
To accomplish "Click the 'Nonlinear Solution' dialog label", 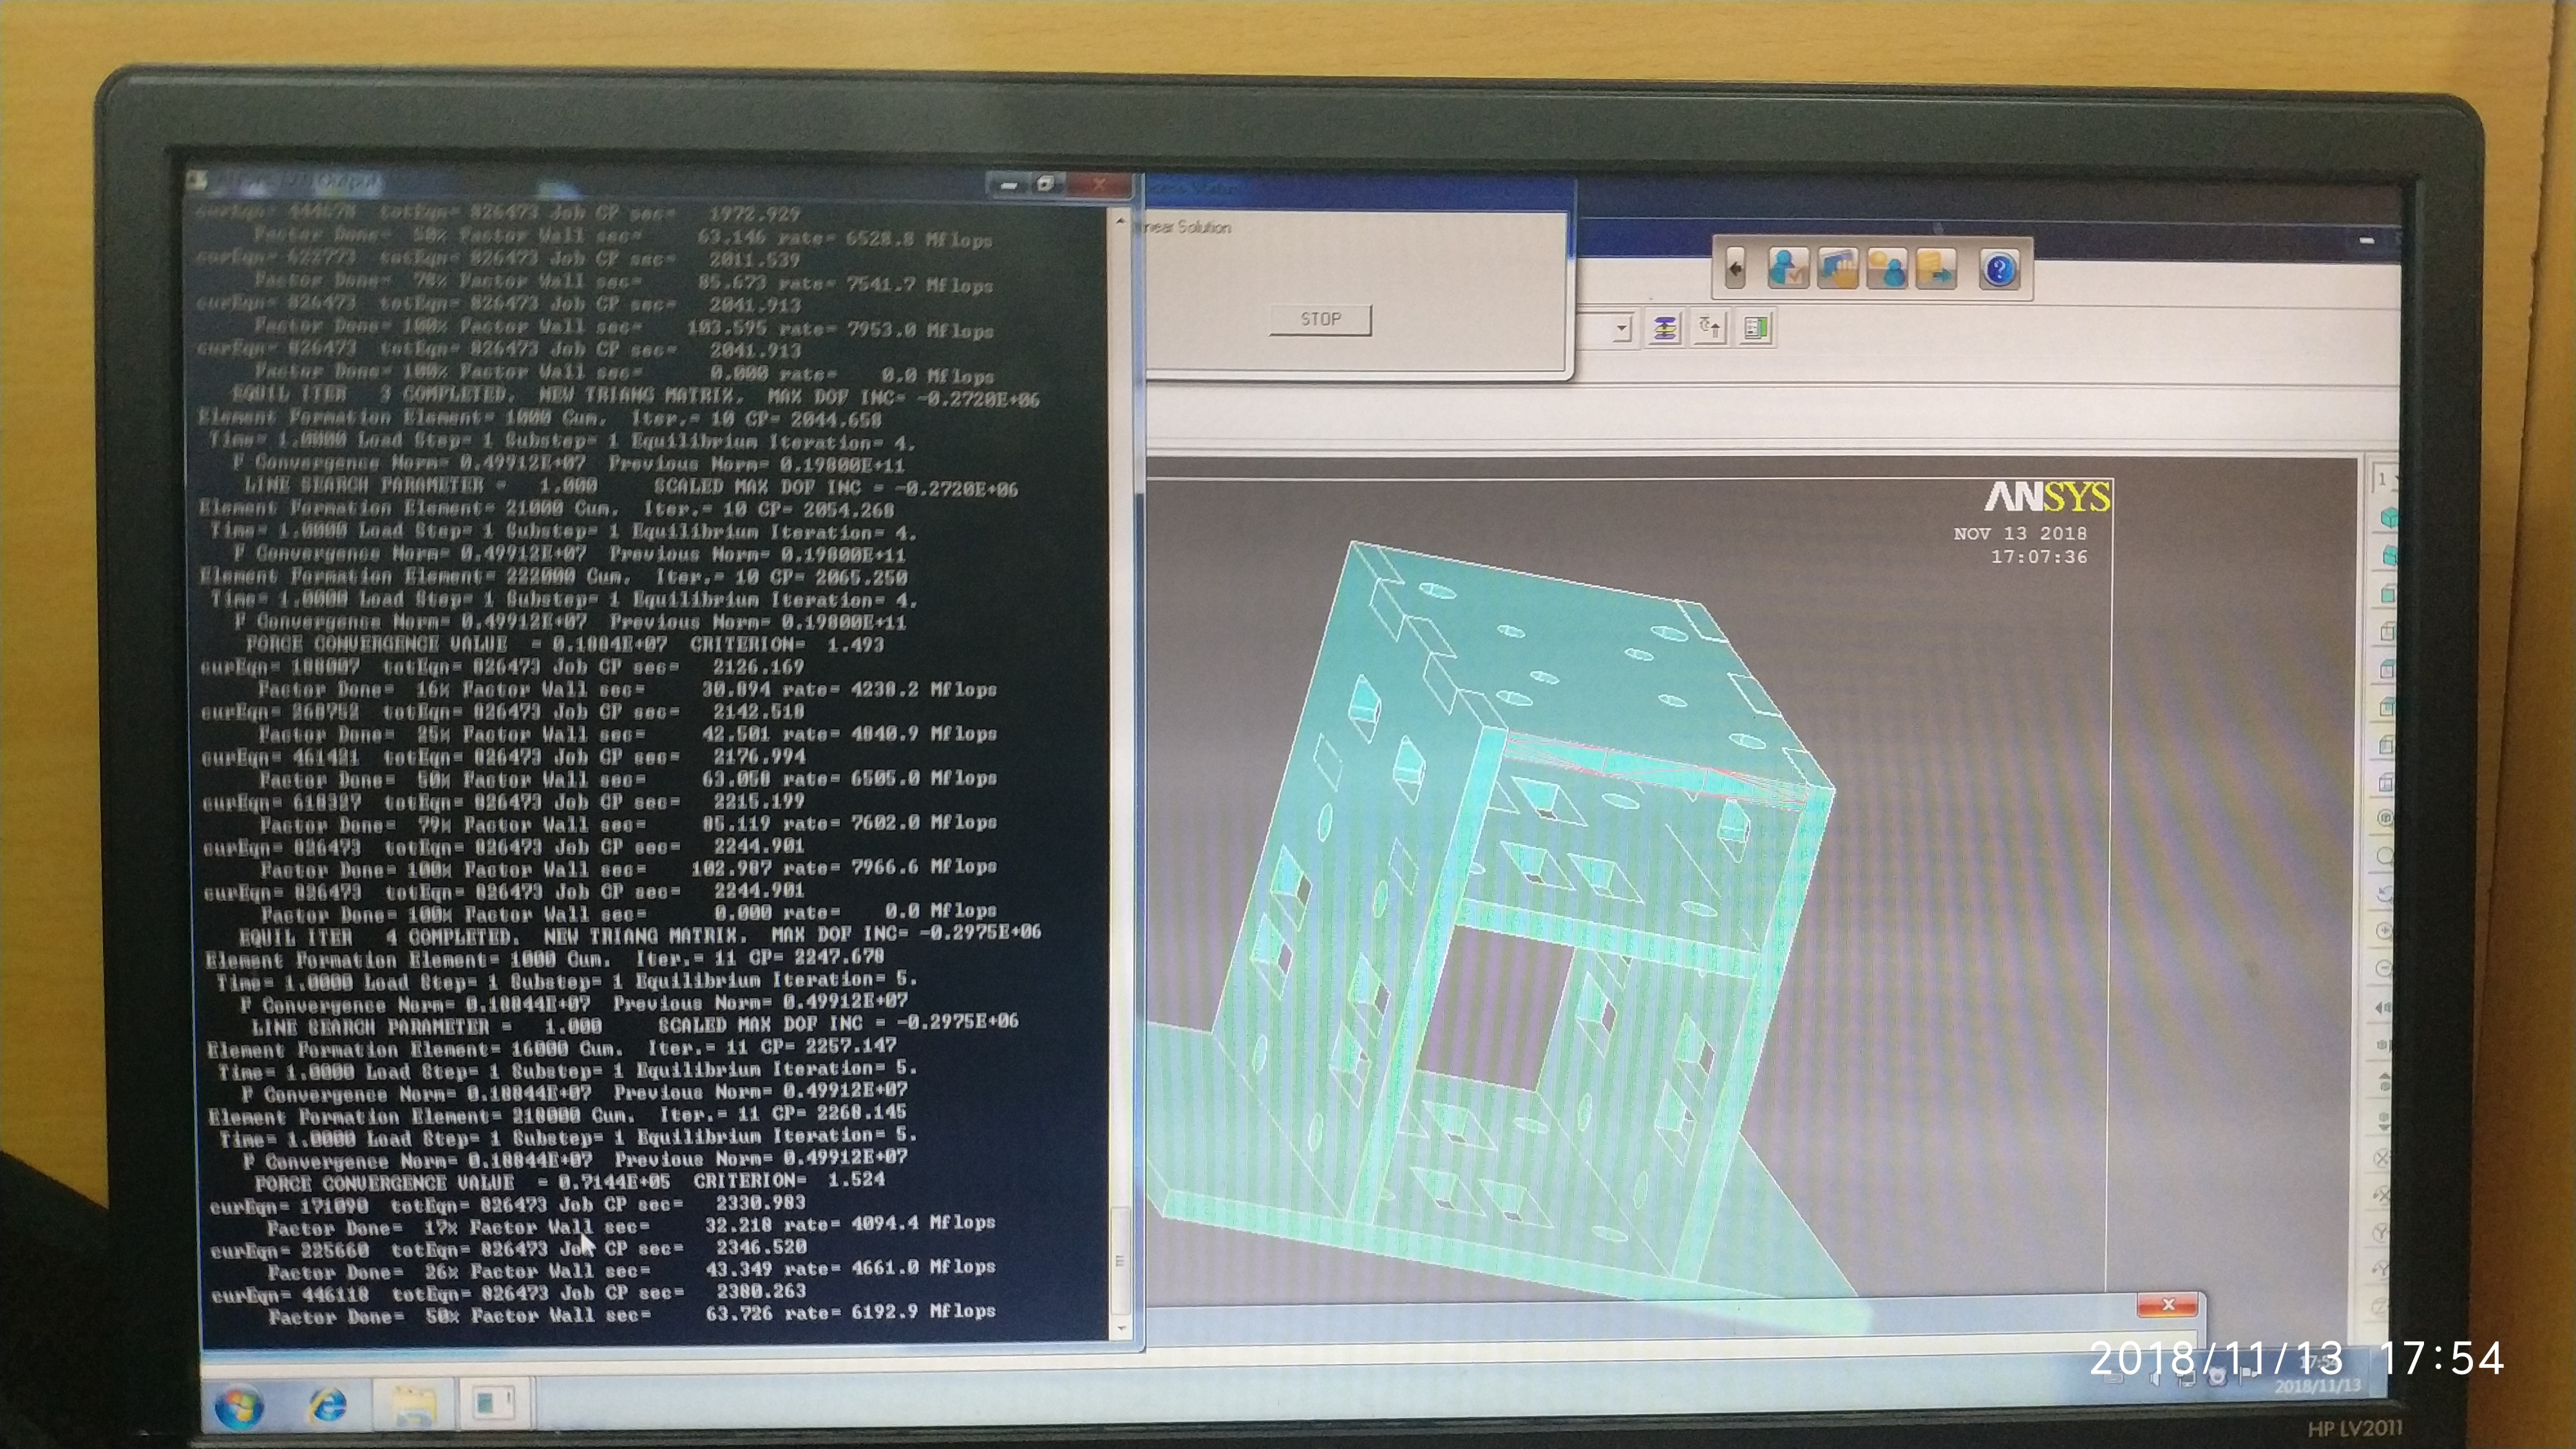I will (x=1188, y=227).
